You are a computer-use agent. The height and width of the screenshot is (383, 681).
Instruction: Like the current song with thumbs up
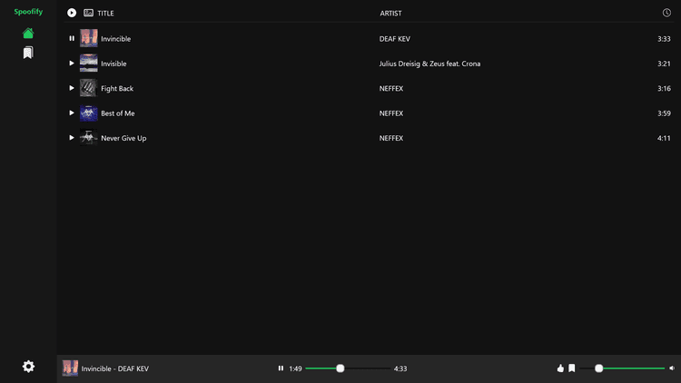(560, 368)
